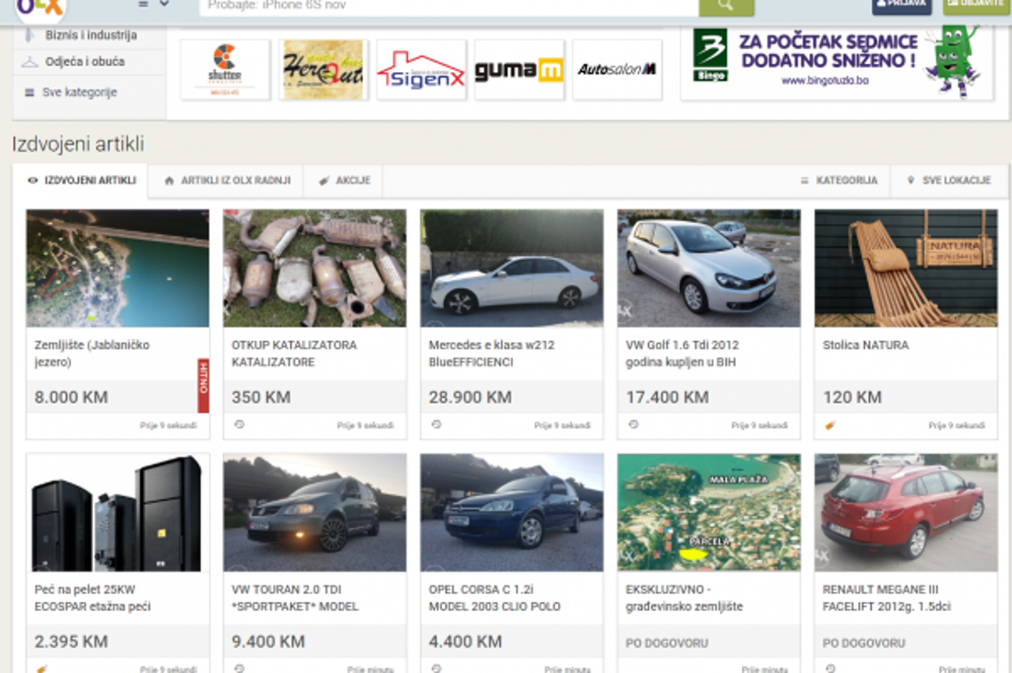Viewport: 1012px width, 673px height.
Task: Open the Autosalon M shop logo
Action: pos(617,70)
